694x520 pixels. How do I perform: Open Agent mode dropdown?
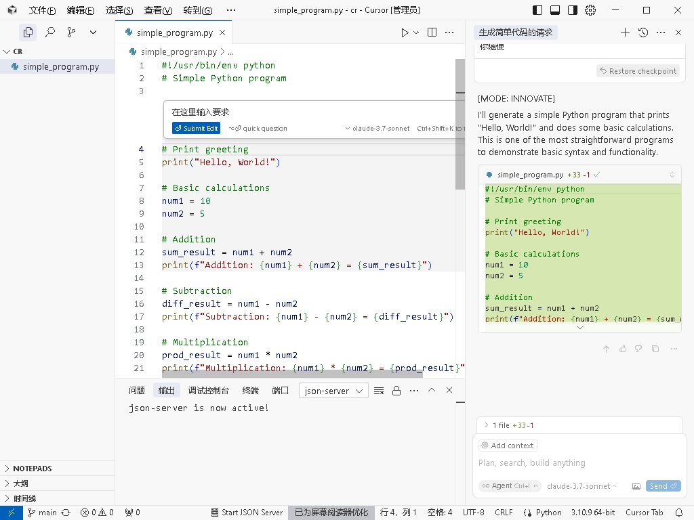(510, 485)
